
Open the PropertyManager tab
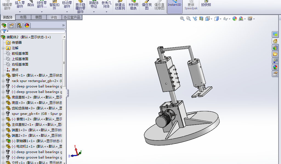pyautogui.click(x=12, y=25)
